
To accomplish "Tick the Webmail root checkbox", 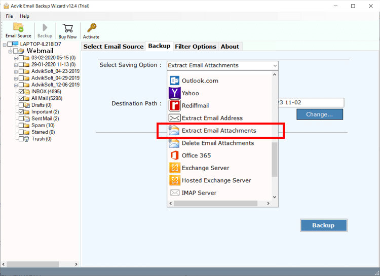I will (x=16, y=51).
